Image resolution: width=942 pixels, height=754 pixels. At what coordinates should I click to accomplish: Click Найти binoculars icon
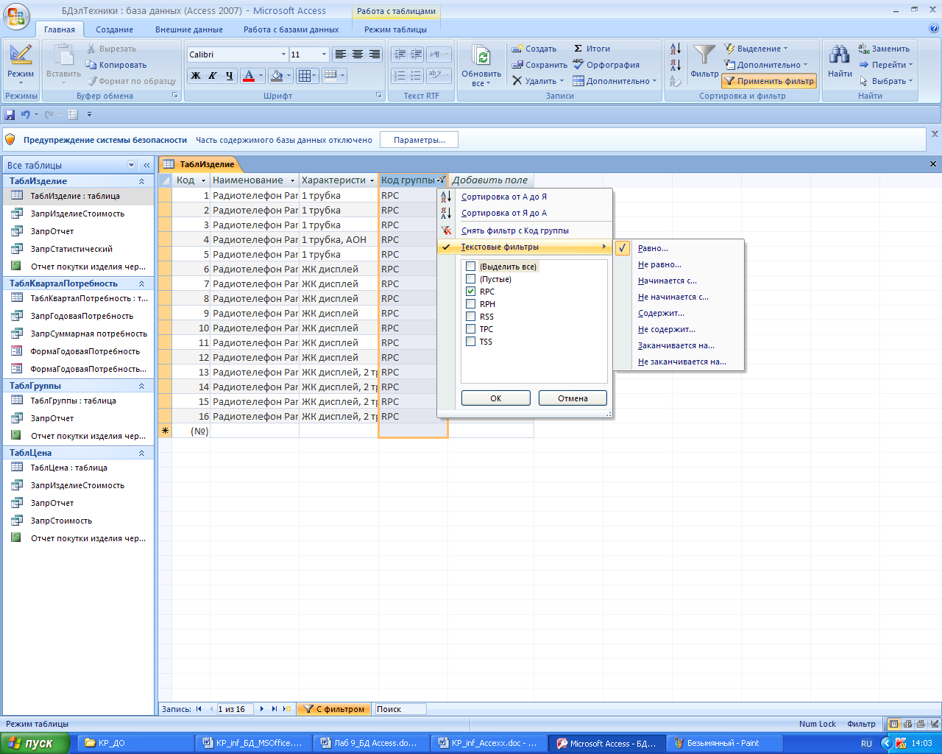[x=840, y=54]
